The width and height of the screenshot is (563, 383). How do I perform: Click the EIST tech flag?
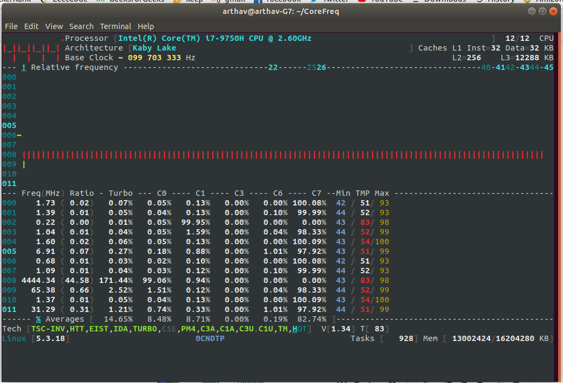pyautogui.click(x=99, y=329)
